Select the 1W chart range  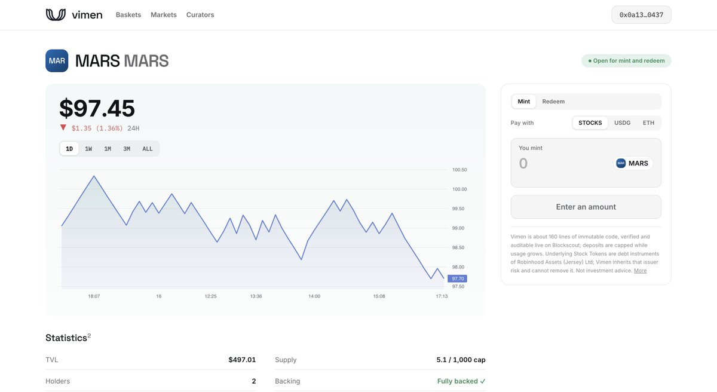coord(88,149)
